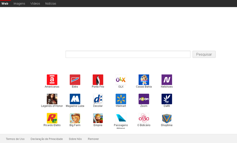The width and height of the screenshot is (237, 143).
Task: Open the Sobre Nós link
Action: 75,139
